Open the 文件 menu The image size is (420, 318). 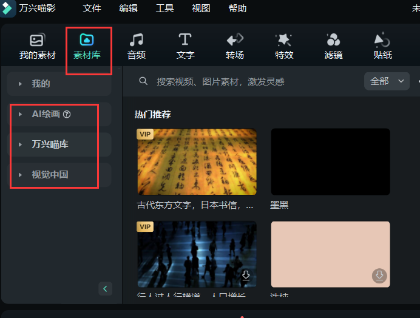(92, 8)
